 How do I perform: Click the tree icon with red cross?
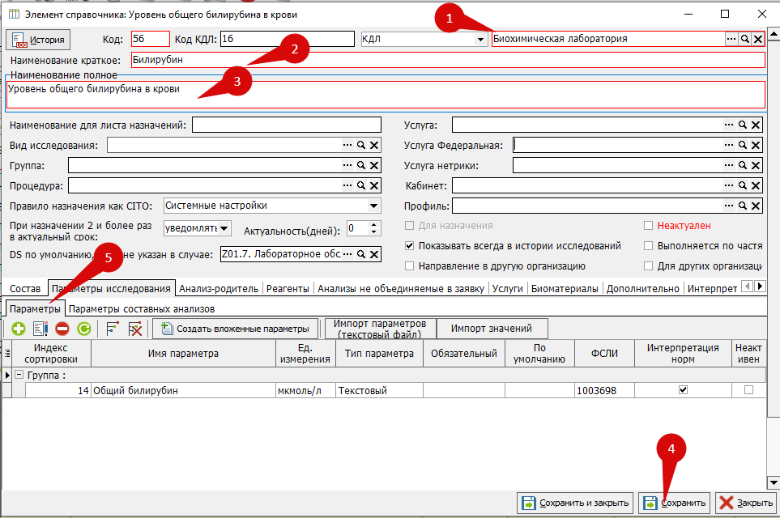point(135,329)
